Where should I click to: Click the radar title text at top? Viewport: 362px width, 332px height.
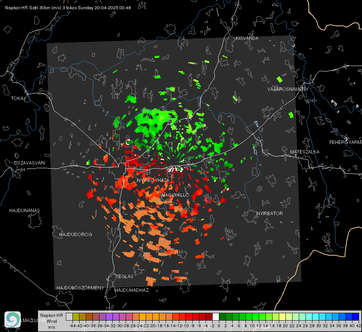click(68, 8)
